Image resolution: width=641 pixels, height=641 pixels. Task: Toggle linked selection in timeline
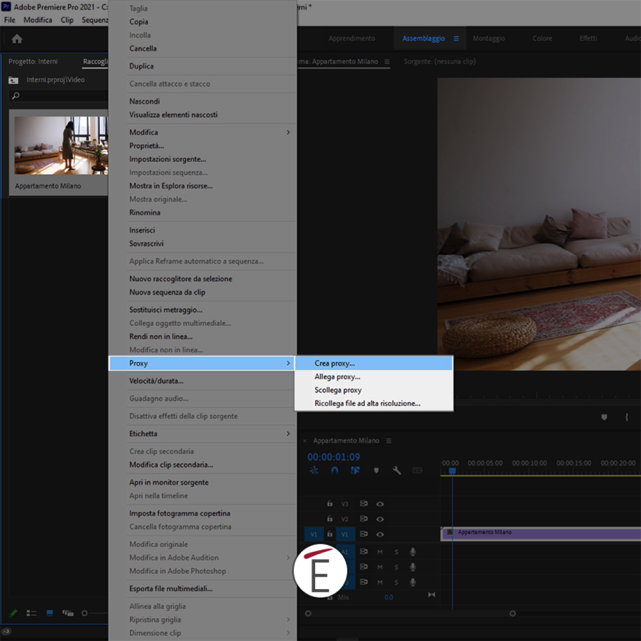point(355,471)
